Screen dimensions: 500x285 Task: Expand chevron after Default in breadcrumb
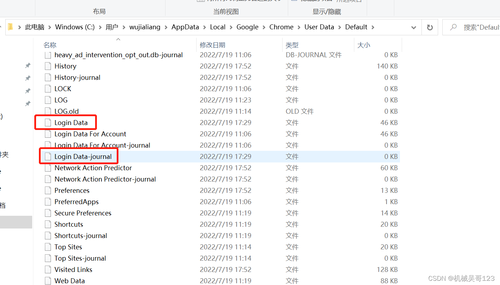(373, 27)
